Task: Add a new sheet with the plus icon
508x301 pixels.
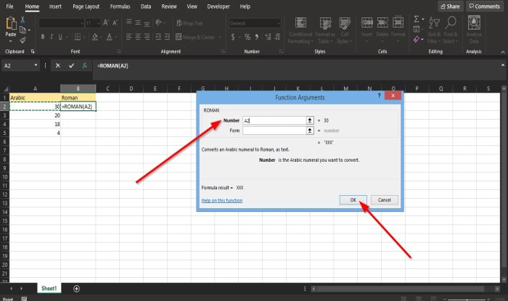Action: pos(76,289)
